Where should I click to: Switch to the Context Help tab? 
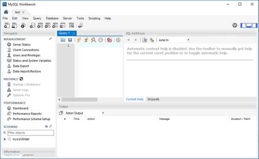134,99
